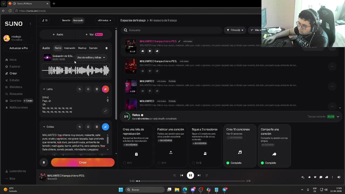Toggle shuffle in the player
Image resolution: width=345 pixels, height=194 pixels.
coord(174,175)
